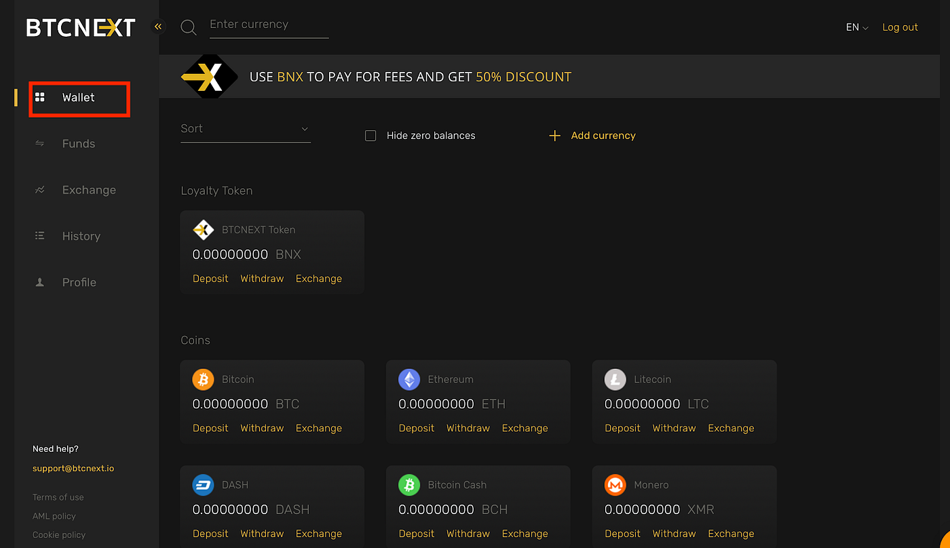The width and height of the screenshot is (950, 548).
Task: Click Log out
Action: (x=900, y=27)
